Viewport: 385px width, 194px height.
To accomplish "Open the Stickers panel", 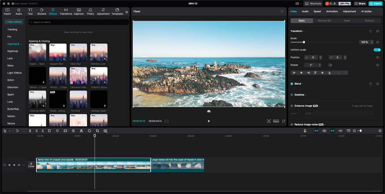I will (42, 11).
